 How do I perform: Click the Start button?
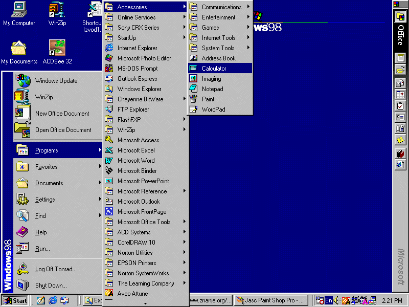[x=15, y=300]
